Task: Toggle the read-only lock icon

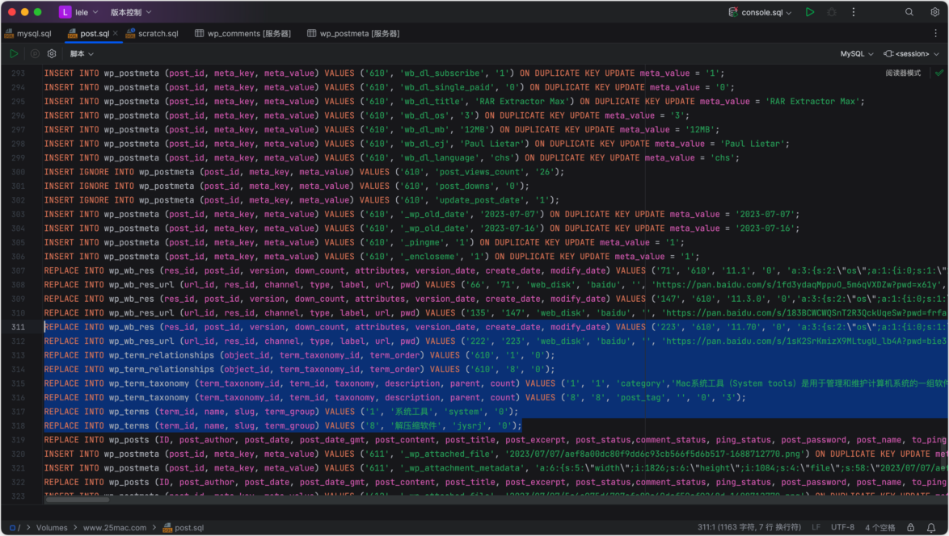Action: (910, 528)
